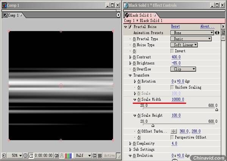
Task: Toggle stopwatch for Noise Type
Action: [134, 45]
